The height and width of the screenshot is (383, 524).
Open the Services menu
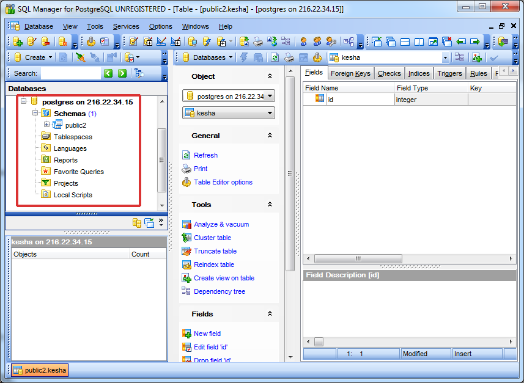[x=126, y=26]
